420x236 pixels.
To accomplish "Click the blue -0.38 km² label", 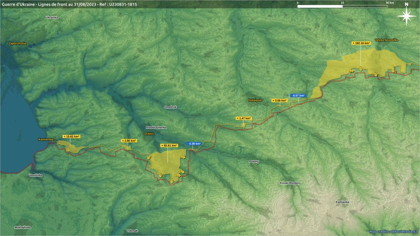I will tap(193, 144).
